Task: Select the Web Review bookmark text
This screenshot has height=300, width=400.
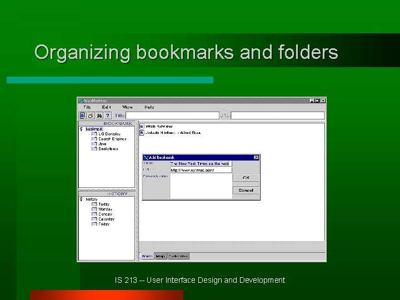Action: click(x=159, y=126)
